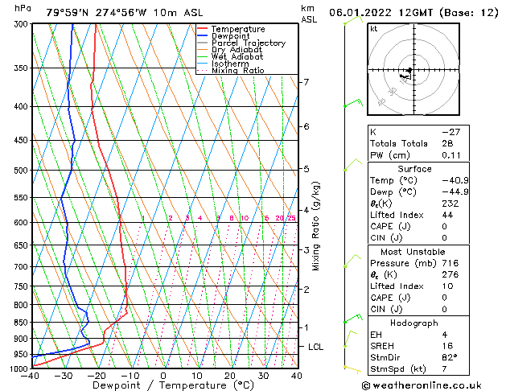The image size is (506, 391).
Task: Click the 450 hPa pressure label
Action: pyautogui.click(x=23, y=140)
